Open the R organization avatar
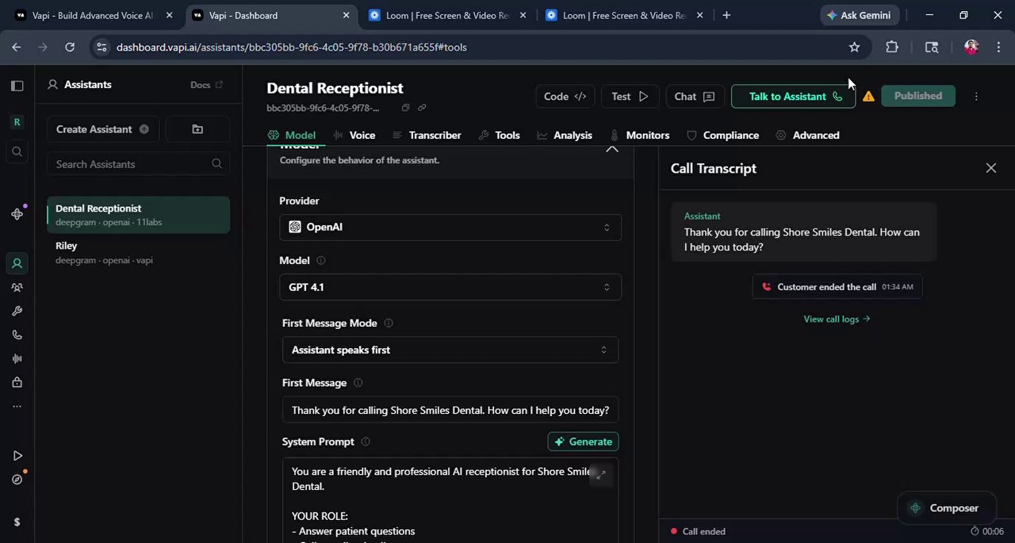 pyautogui.click(x=17, y=122)
